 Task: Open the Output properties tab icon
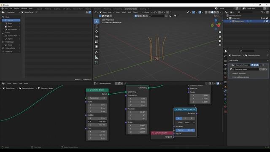225,65
